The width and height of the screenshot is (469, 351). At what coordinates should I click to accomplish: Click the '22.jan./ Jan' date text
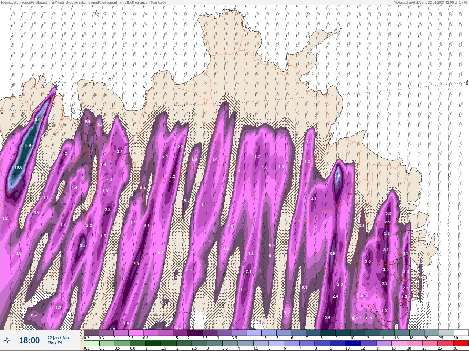[x=58, y=337]
